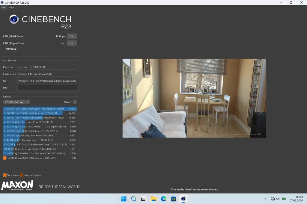Select ranking row i7-1165G7 at 1.69 GHz
Screen dimensions: 307x204
tap(40, 153)
